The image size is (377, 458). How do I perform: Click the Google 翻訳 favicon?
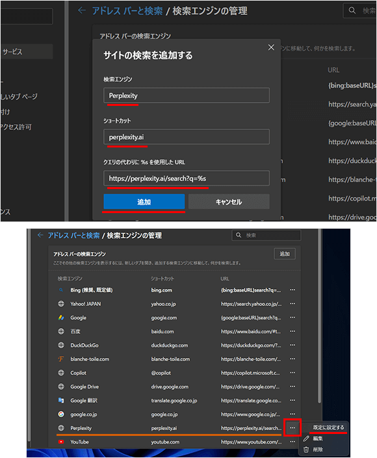click(x=61, y=400)
